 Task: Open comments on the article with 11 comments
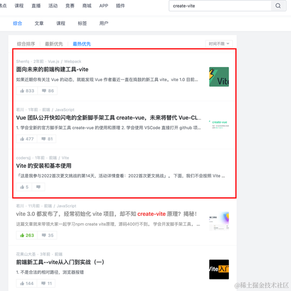[x=47, y=283]
